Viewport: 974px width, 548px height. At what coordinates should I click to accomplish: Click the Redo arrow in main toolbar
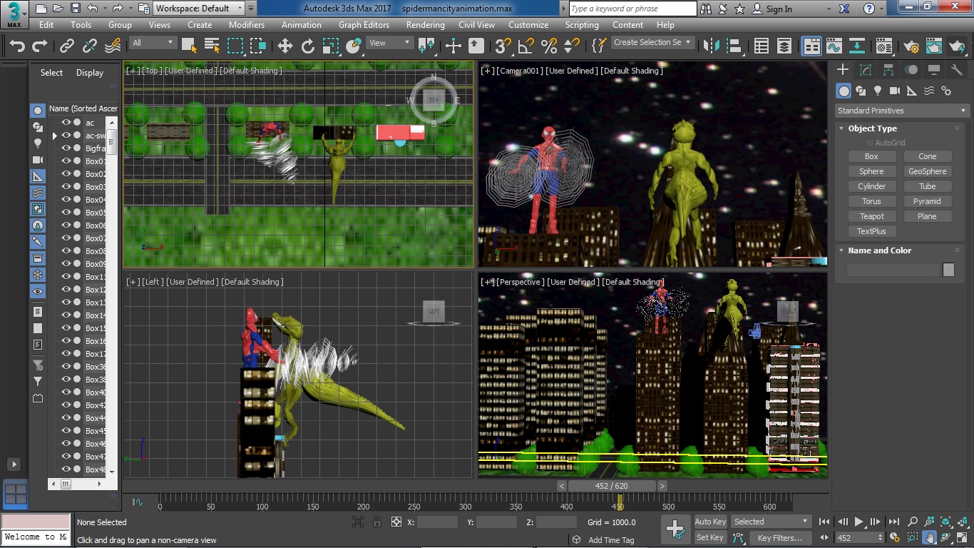coord(40,46)
